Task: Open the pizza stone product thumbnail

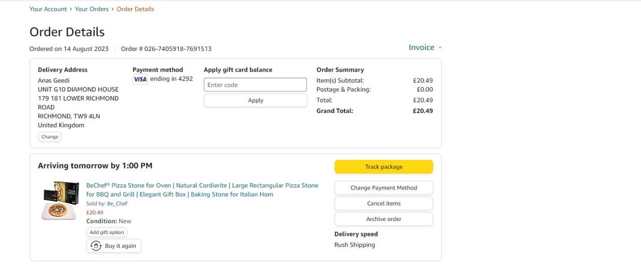Action: pyautogui.click(x=59, y=200)
